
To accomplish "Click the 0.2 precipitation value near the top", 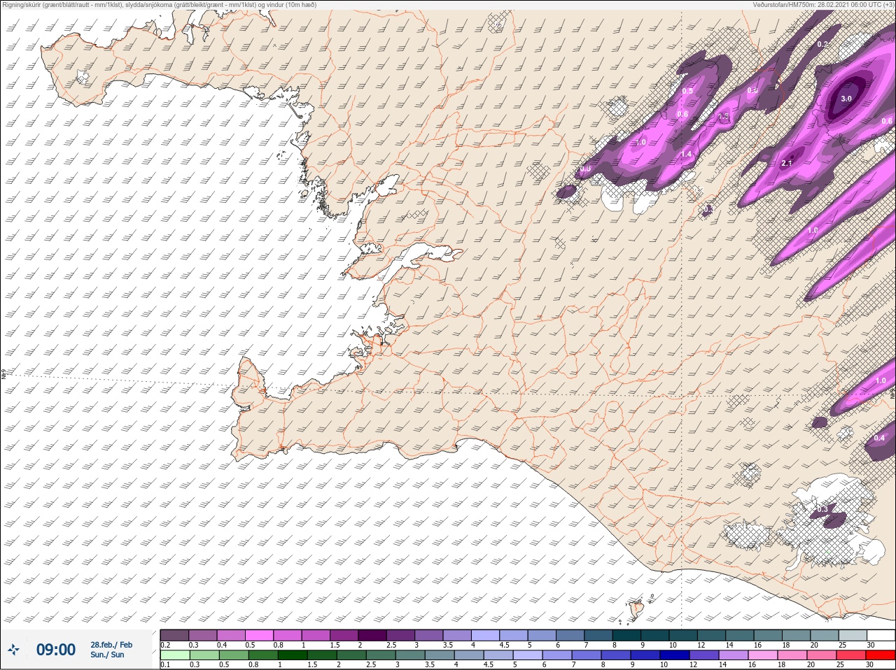I will pyautogui.click(x=822, y=44).
